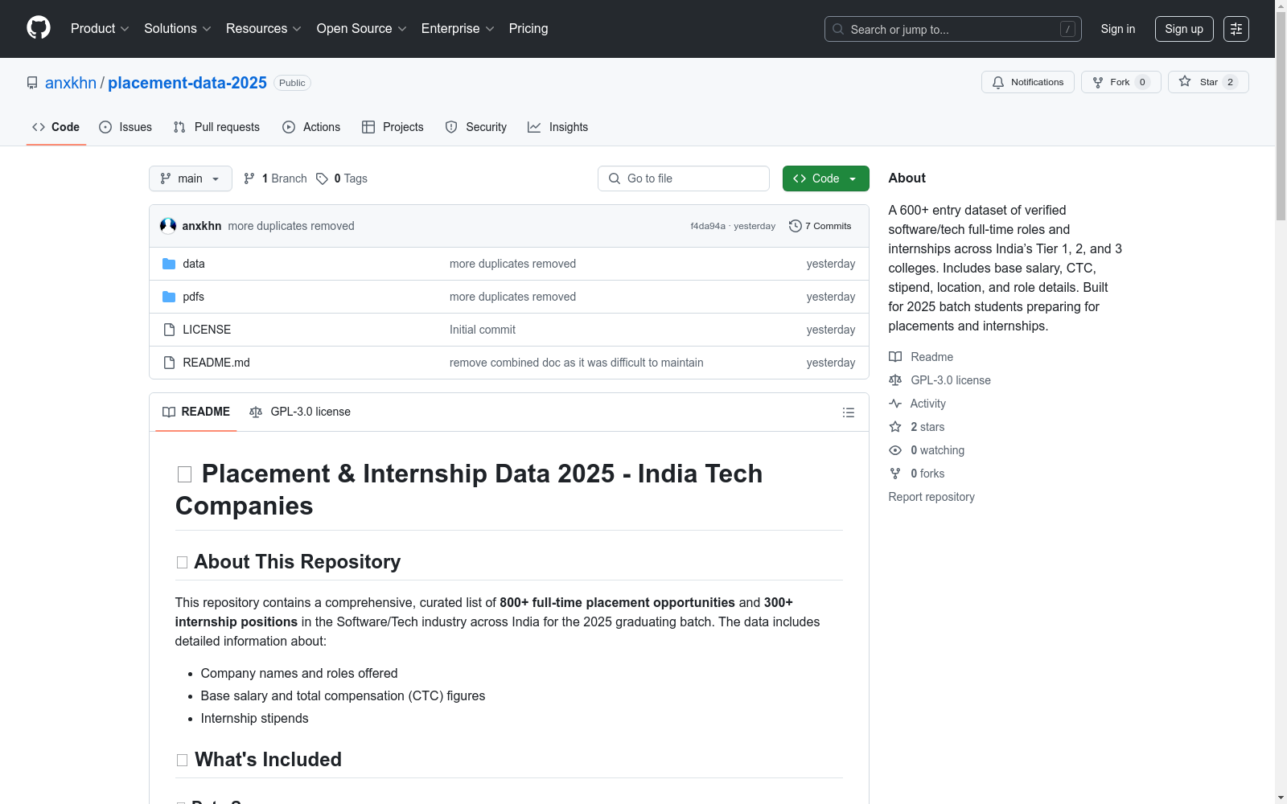
Task: Open the command palette icon in header
Action: pos(1236,29)
